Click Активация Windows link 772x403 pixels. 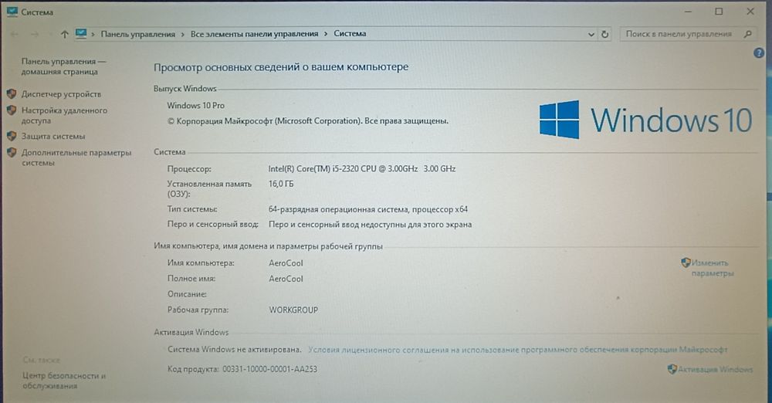716,369
